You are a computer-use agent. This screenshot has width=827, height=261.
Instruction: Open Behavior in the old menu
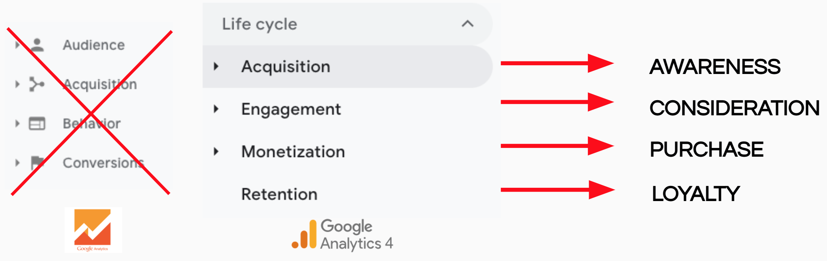92,124
